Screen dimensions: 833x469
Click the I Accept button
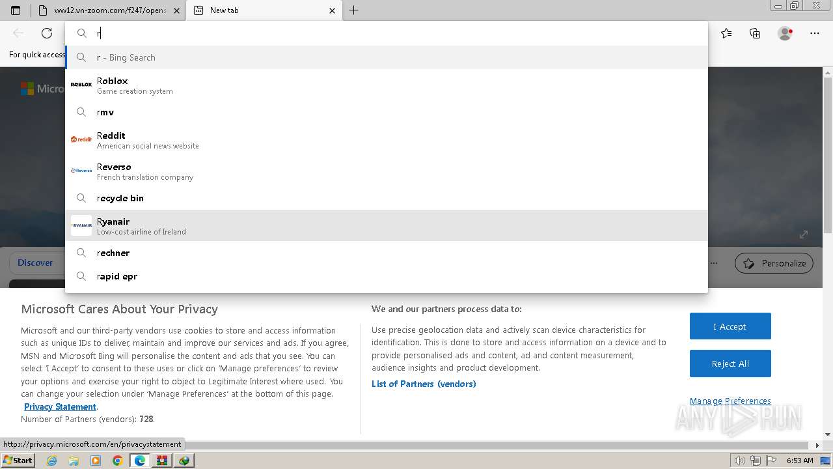point(730,326)
